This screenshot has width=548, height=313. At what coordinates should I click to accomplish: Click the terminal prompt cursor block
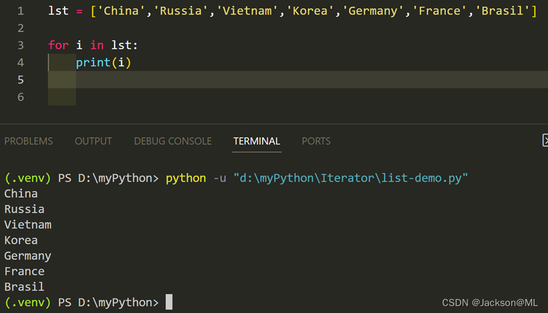(169, 302)
